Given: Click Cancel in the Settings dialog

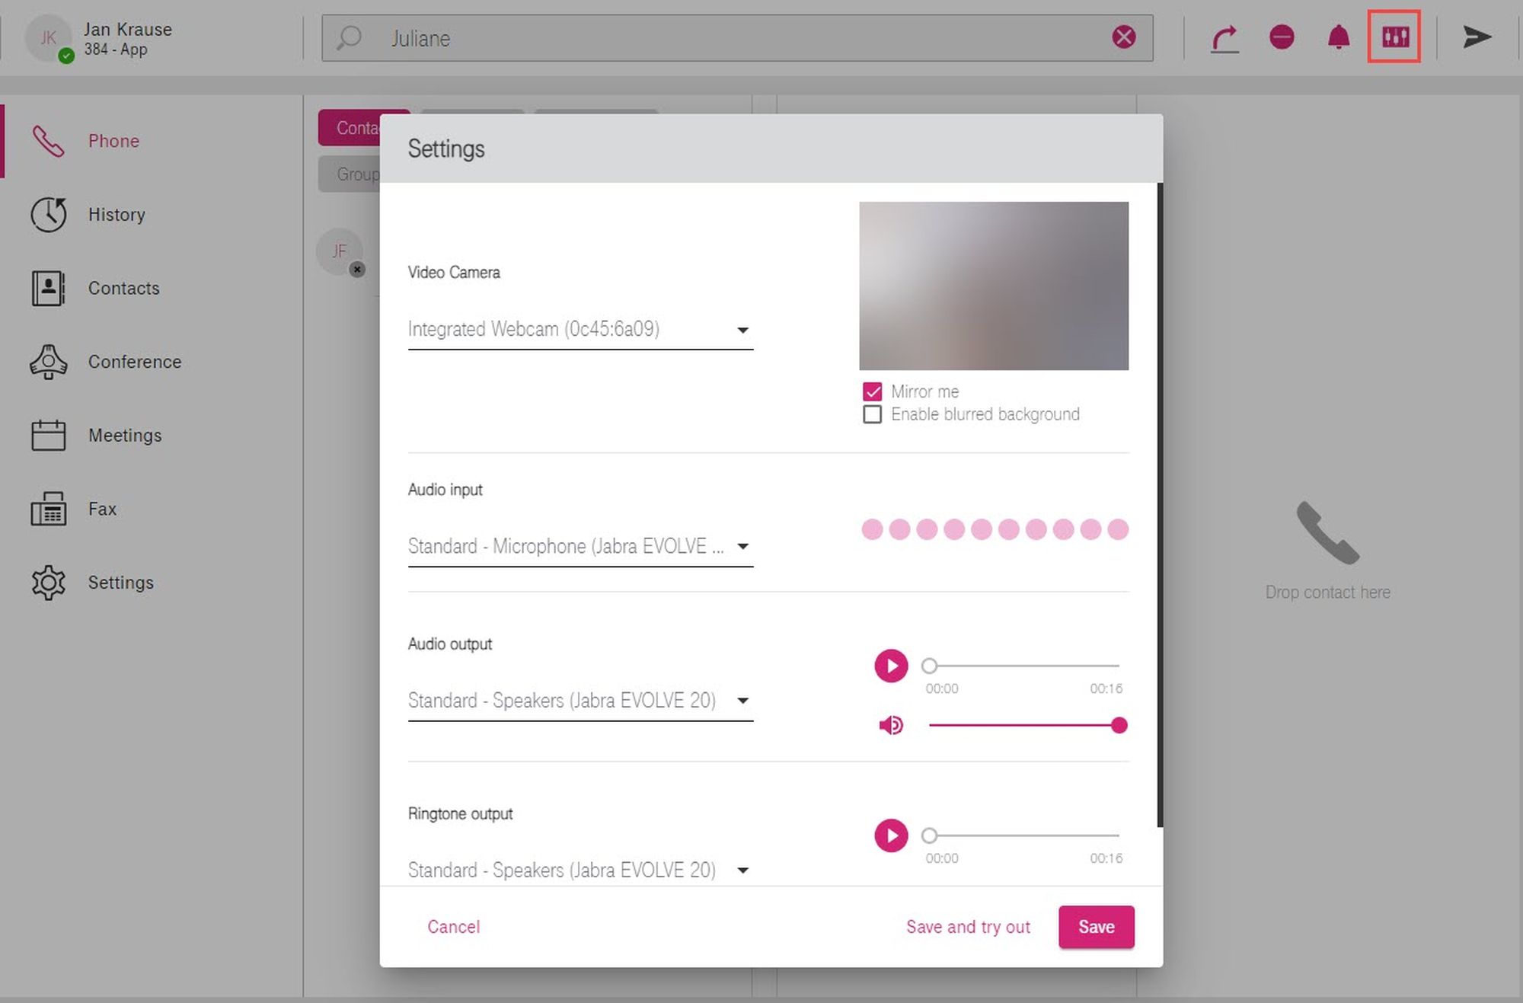Looking at the screenshot, I should click(453, 927).
